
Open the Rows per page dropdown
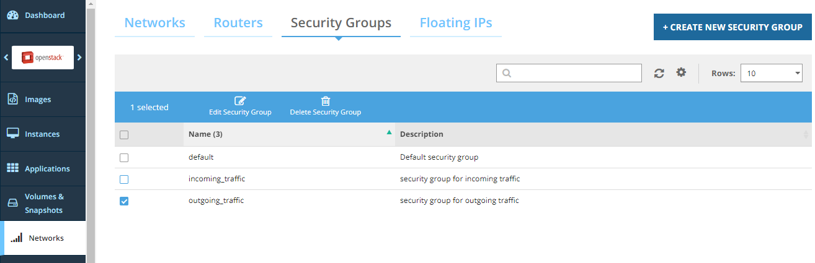[x=772, y=73]
